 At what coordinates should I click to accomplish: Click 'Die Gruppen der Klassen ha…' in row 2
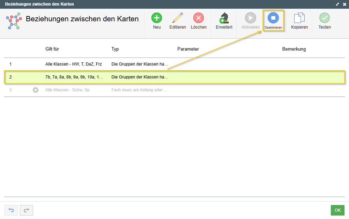[140, 77]
